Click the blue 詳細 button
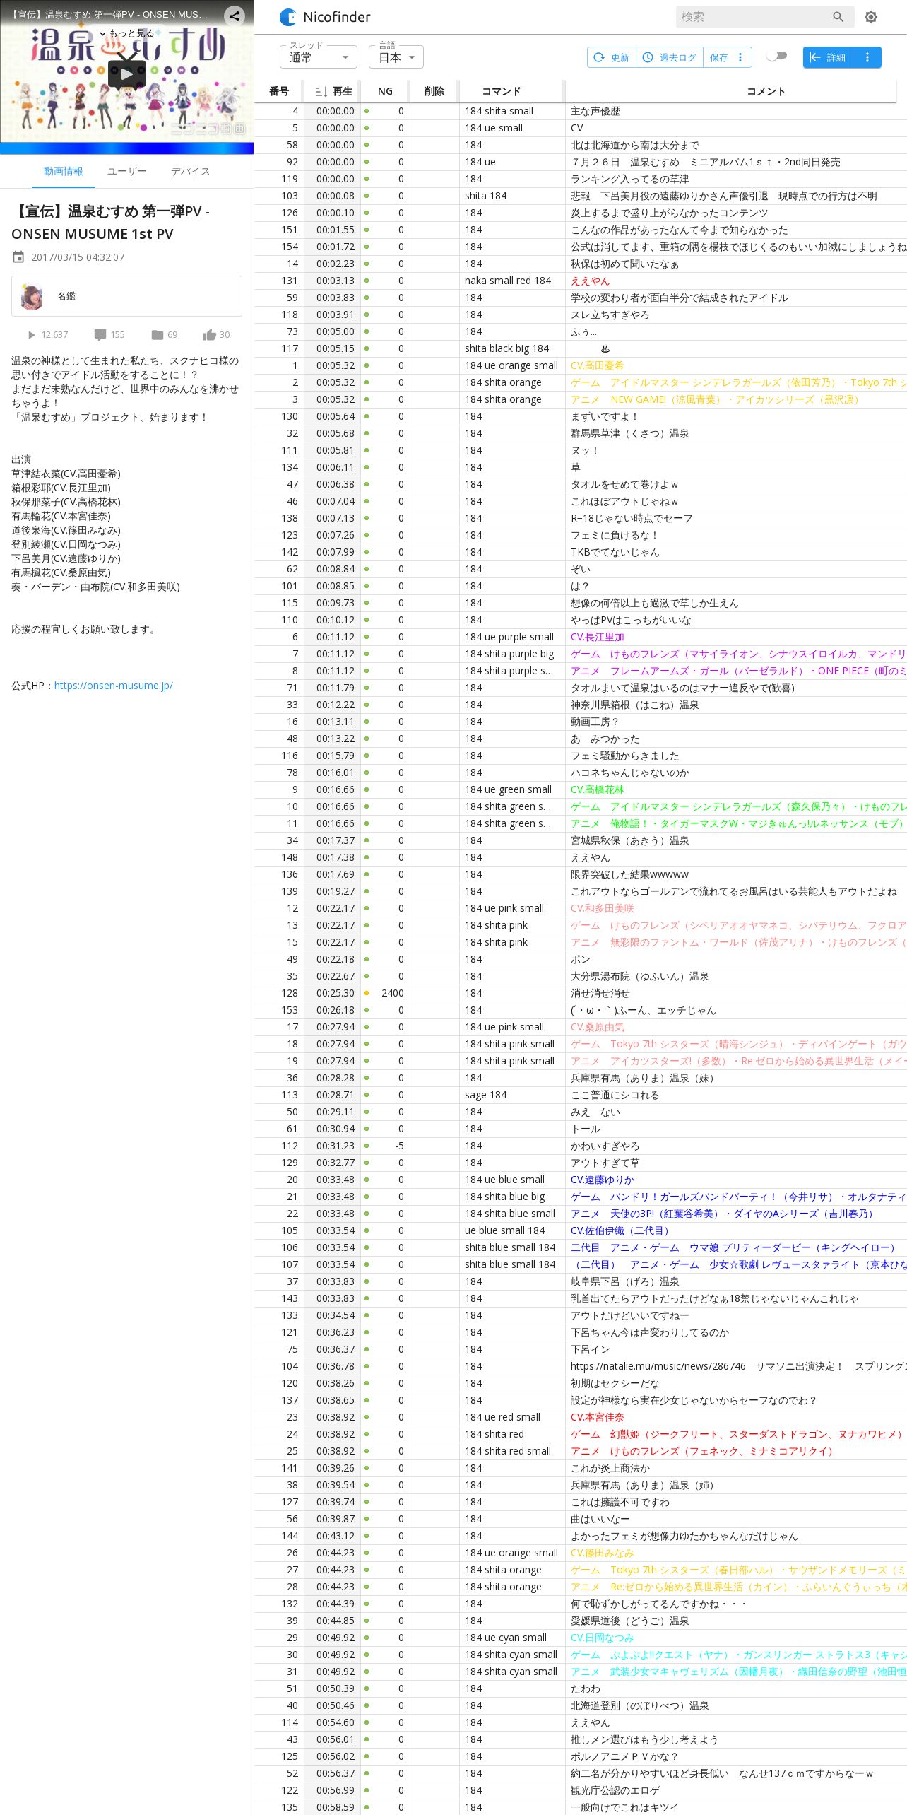The width and height of the screenshot is (907, 1815). pos(828,57)
